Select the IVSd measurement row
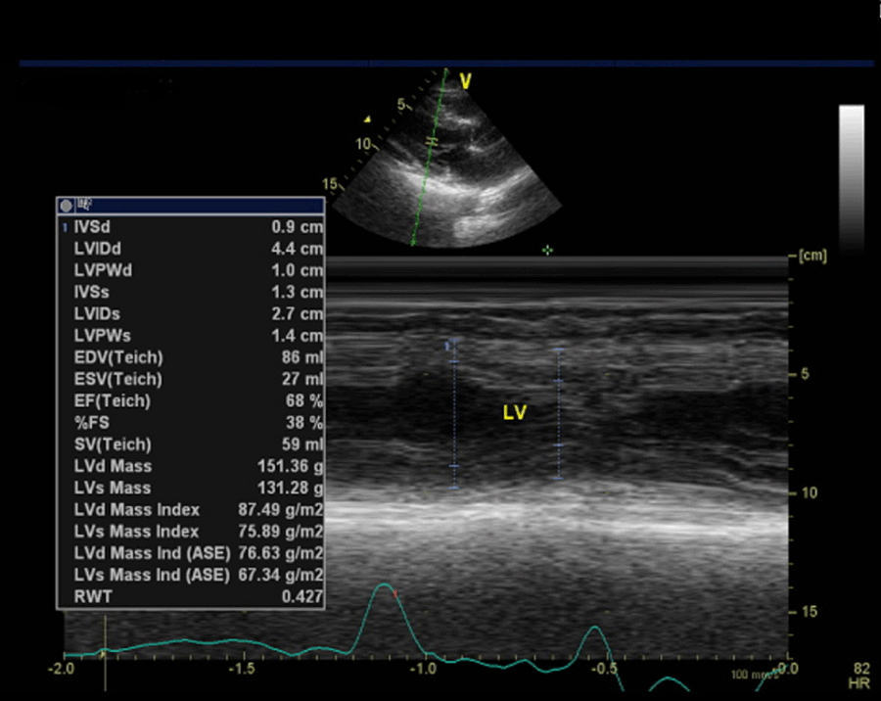This screenshot has height=701, width=881. [x=191, y=227]
